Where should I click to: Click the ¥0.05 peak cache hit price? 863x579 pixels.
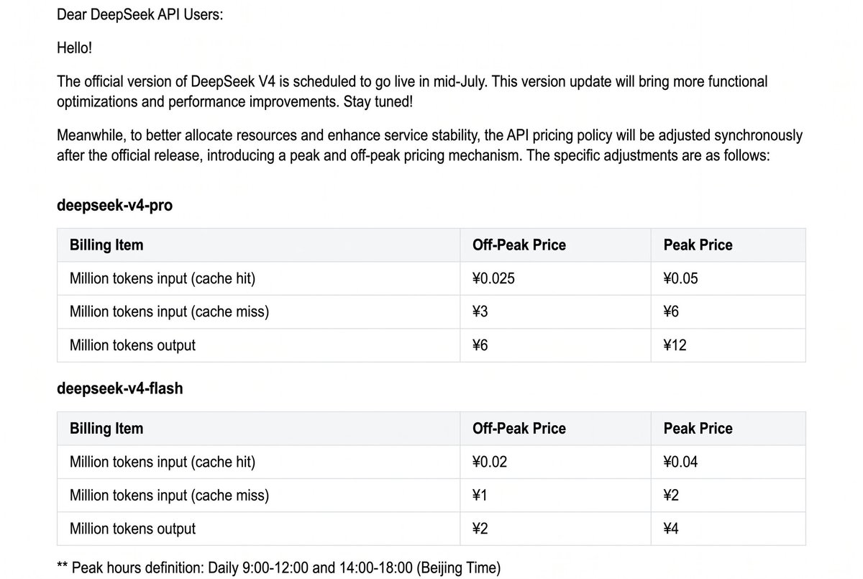click(x=680, y=278)
